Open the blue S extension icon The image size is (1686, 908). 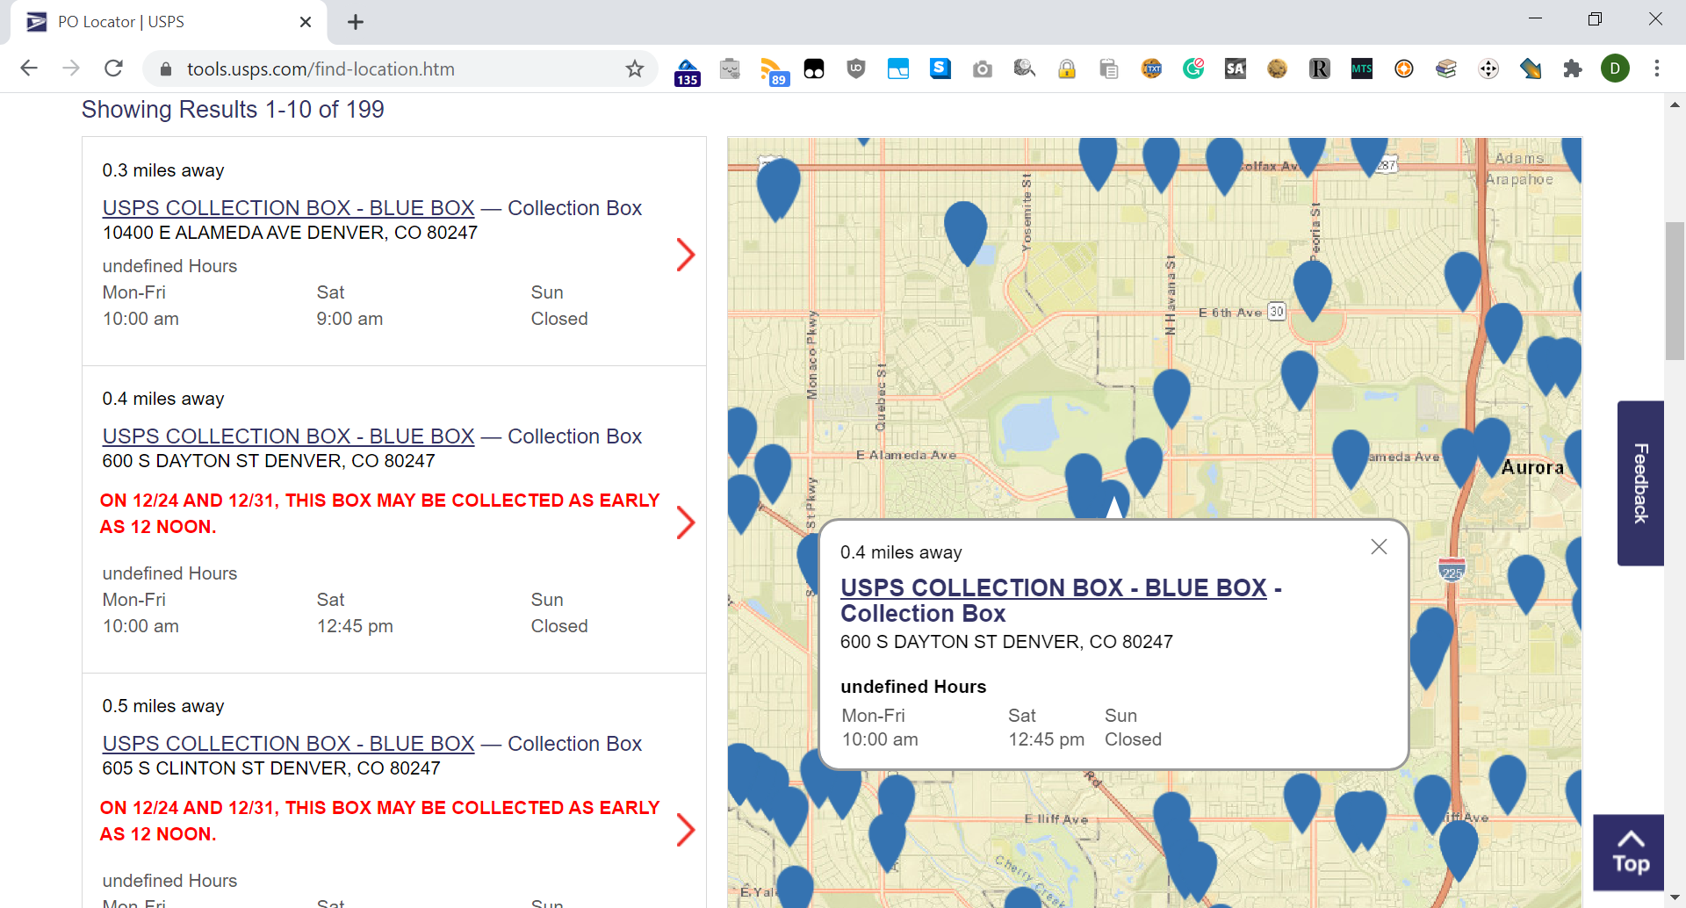tap(940, 68)
